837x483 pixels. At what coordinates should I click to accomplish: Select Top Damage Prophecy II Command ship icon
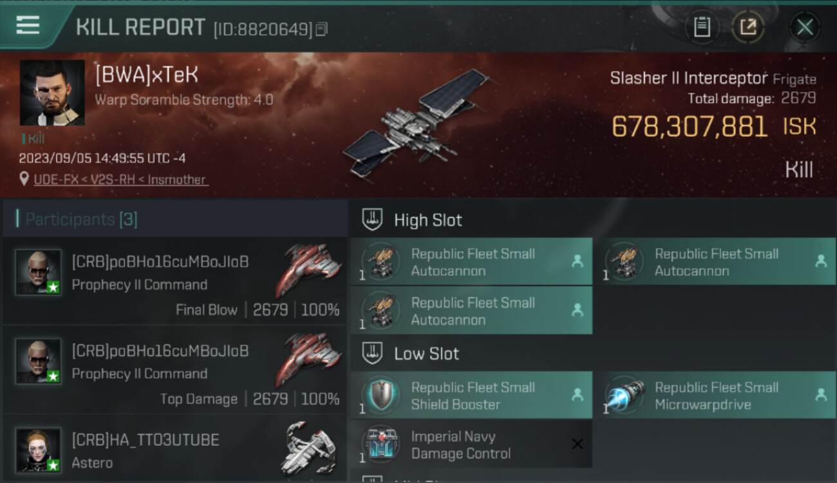(309, 359)
